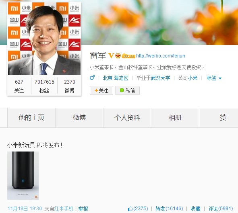Open the 个人资料 tab
This screenshot has height=213, width=238.
coord(127,118)
